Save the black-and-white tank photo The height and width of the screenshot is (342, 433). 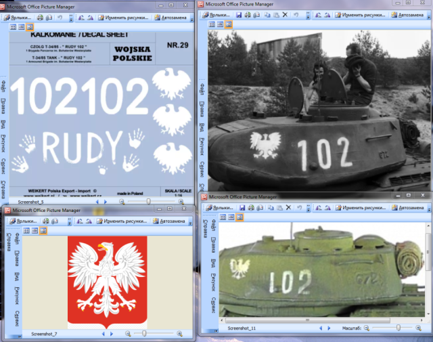coord(239,15)
